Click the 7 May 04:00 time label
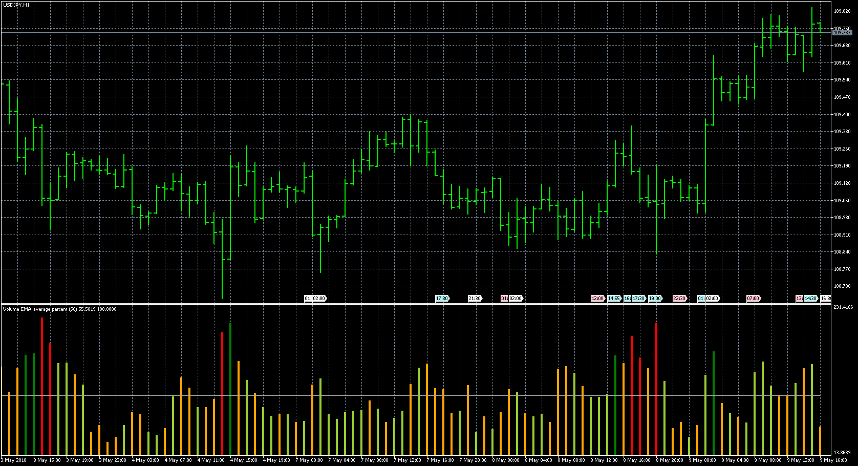Image resolution: width=858 pixels, height=466 pixels. 342,460
